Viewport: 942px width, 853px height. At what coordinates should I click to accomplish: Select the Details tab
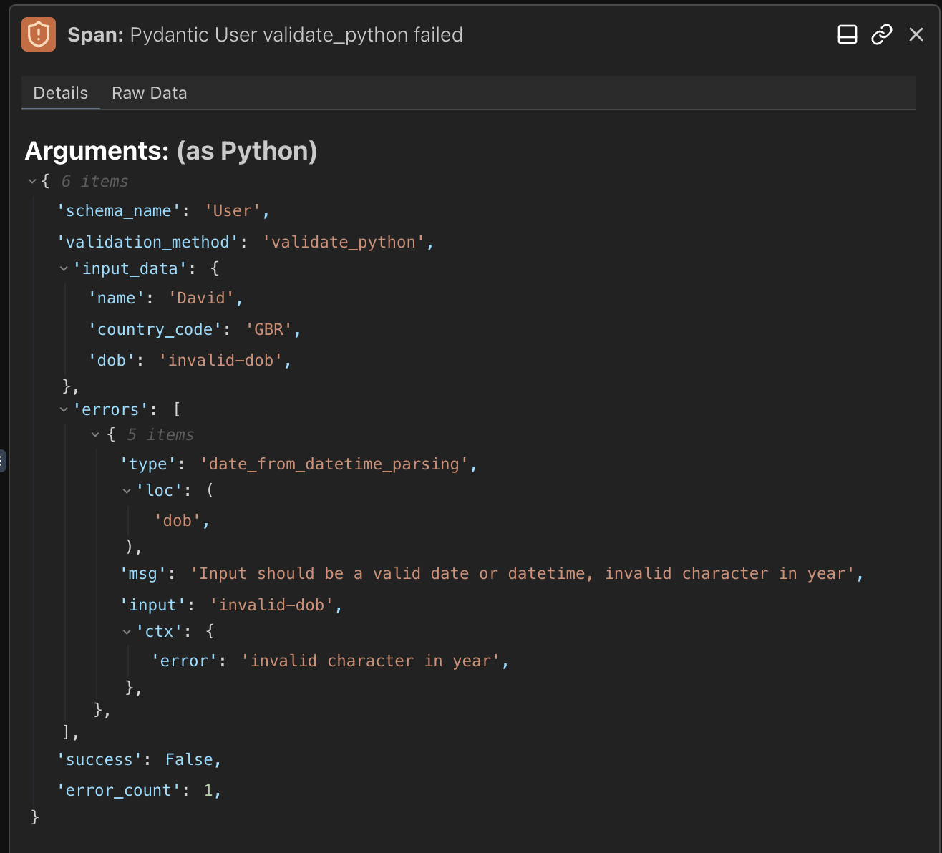point(60,93)
